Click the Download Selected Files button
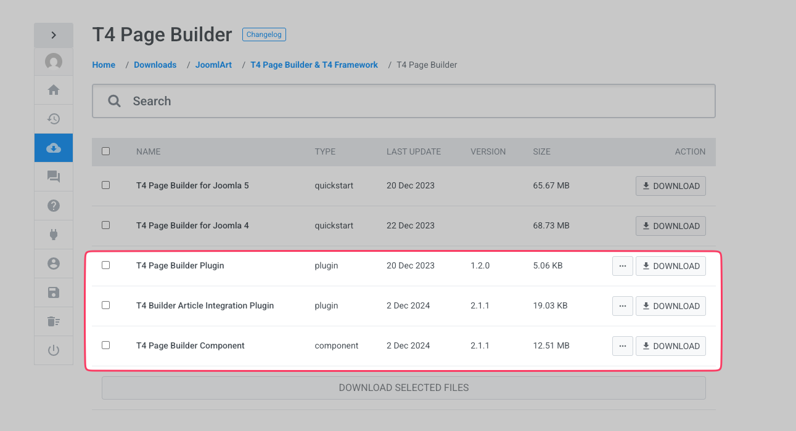The image size is (796, 431). pos(404,388)
